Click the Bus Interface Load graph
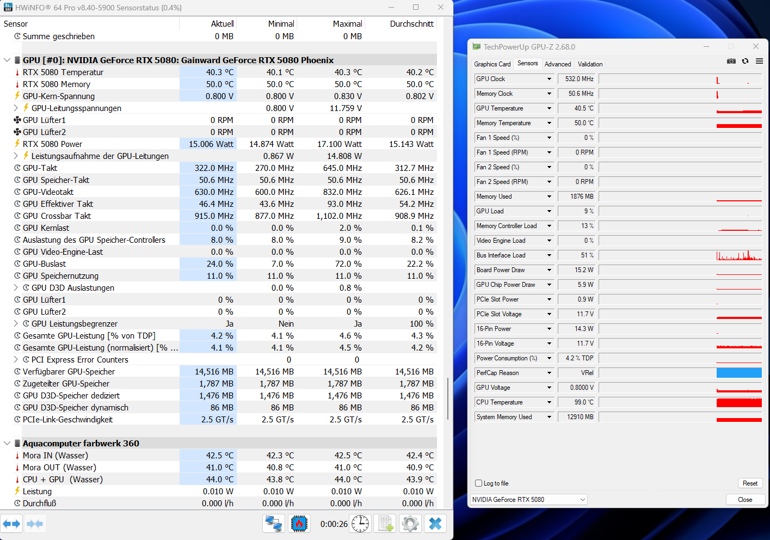The height and width of the screenshot is (540, 770). (680, 255)
